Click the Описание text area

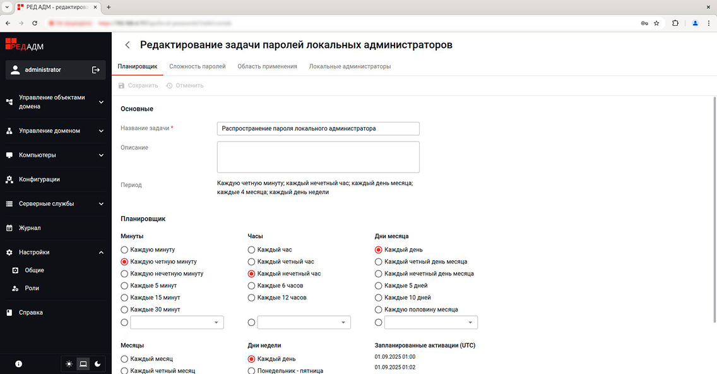click(x=318, y=157)
